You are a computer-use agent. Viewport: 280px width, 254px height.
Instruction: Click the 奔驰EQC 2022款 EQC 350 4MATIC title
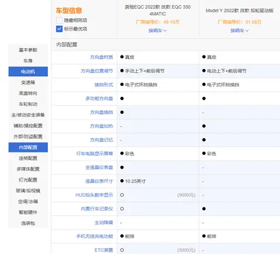point(157,11)
